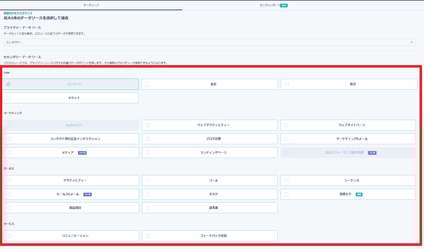Click the サービス section heading
This screenshot has width=424, height=249.
(9, 224)
